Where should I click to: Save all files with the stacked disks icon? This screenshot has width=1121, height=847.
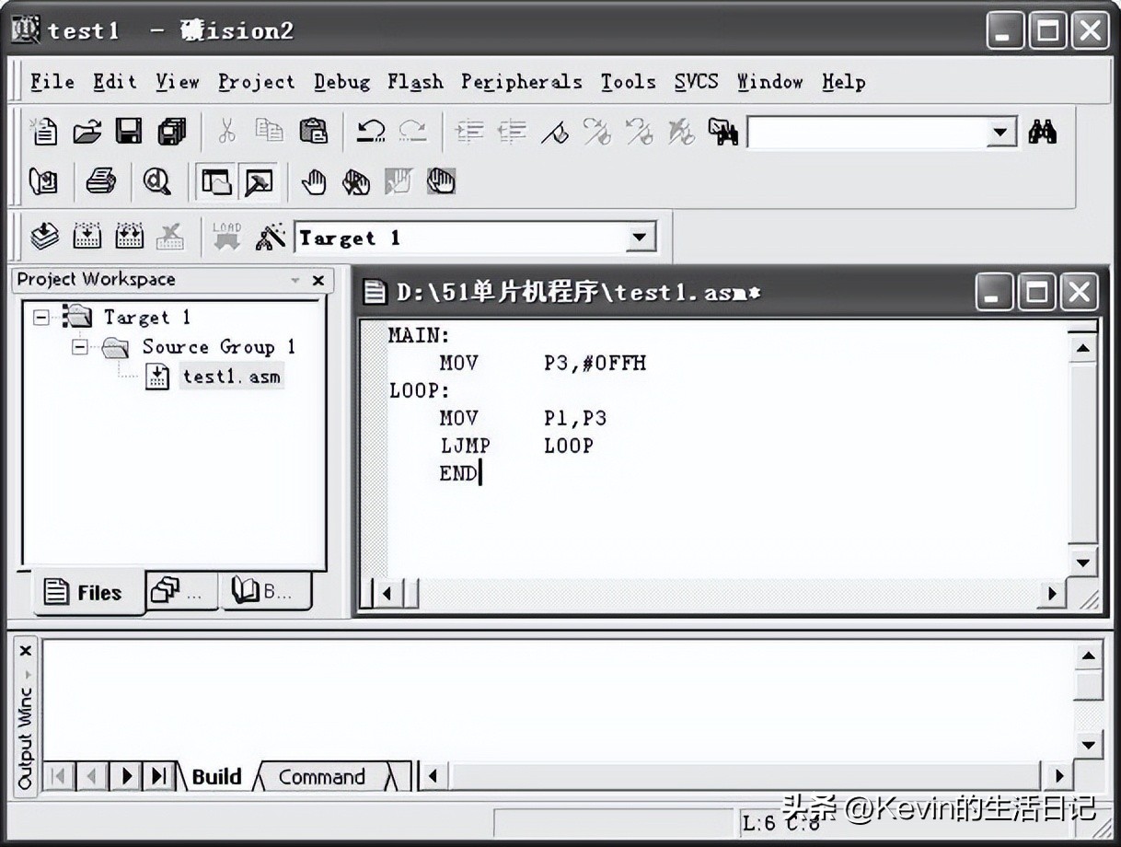click(x=171, y=132)
